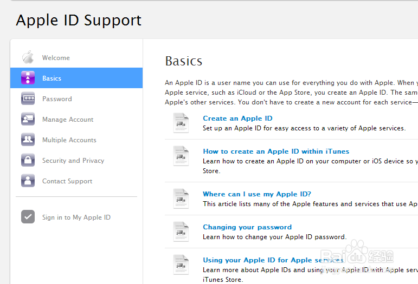Open How to create Apple ID within iTunes
The width and height of the screenshot is (418, 284).
point(276,151)
